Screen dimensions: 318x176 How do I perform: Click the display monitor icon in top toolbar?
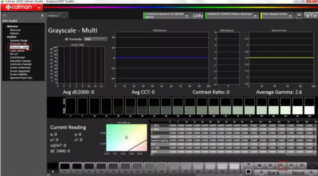pyautogui.click(x=299, y=15)
